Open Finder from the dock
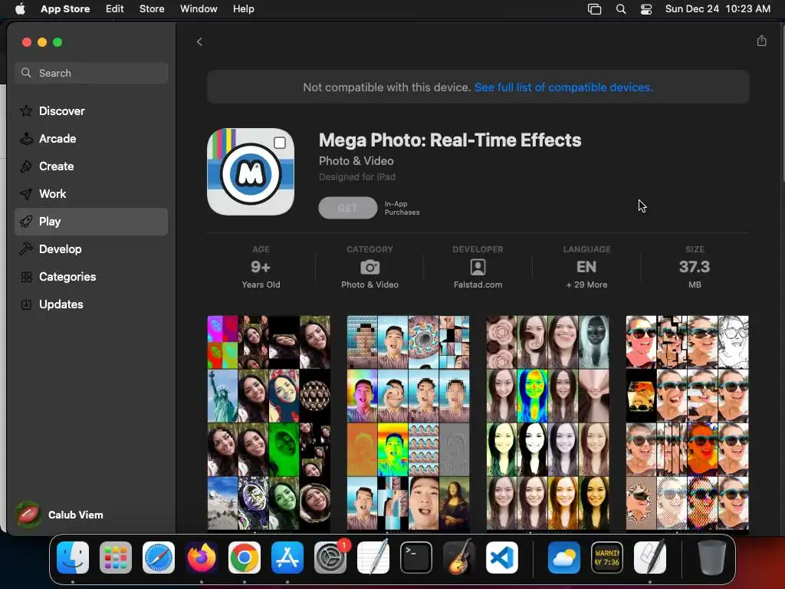The height and width of the screenshot is (589, 785). [x=73, y=558]
